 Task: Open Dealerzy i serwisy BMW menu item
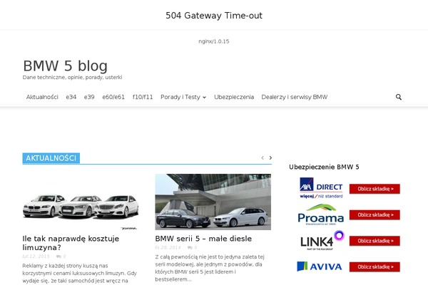tap(294, 97)
